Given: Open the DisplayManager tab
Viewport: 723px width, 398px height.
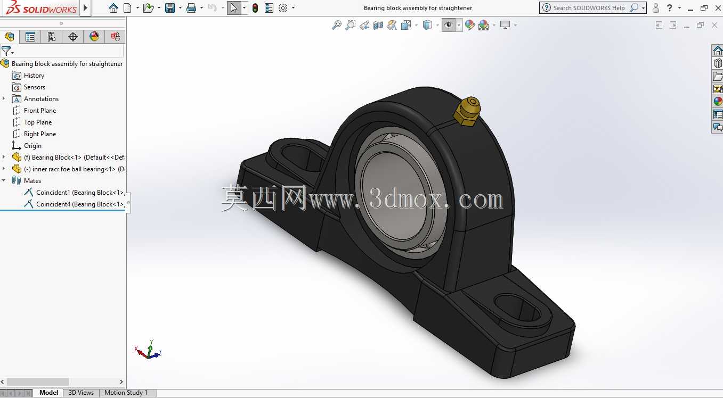Looking at the screenshot, I should (94, 37).
